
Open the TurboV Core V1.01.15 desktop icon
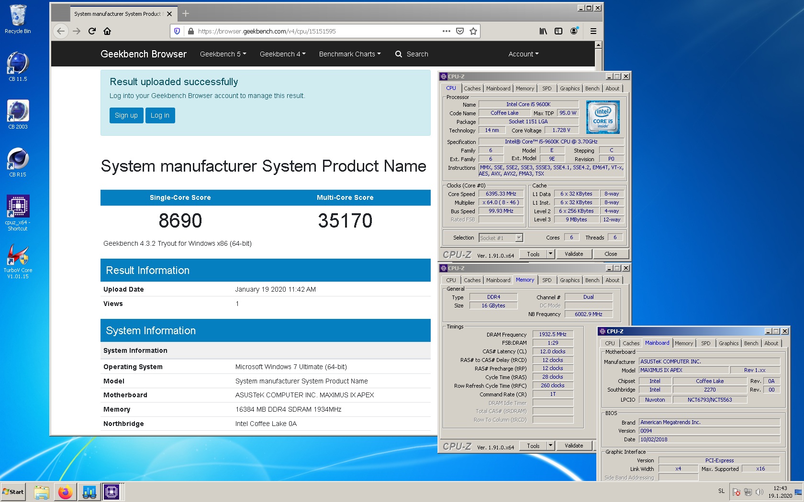(18, 262)
